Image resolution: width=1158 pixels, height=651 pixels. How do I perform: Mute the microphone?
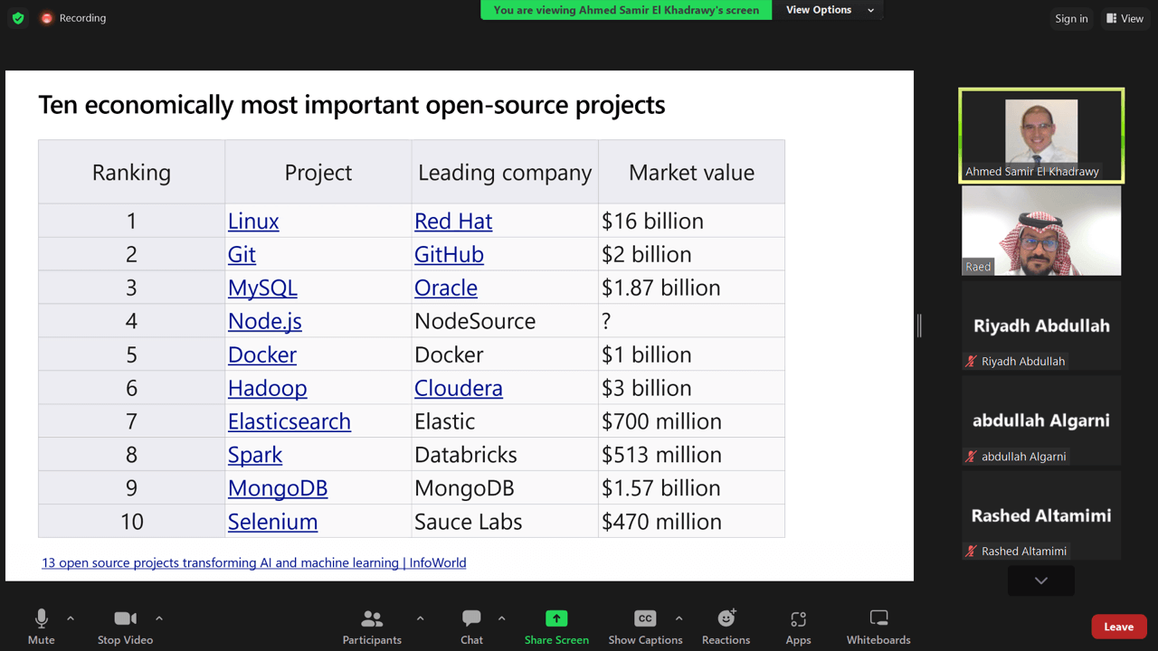pos(41,626)
